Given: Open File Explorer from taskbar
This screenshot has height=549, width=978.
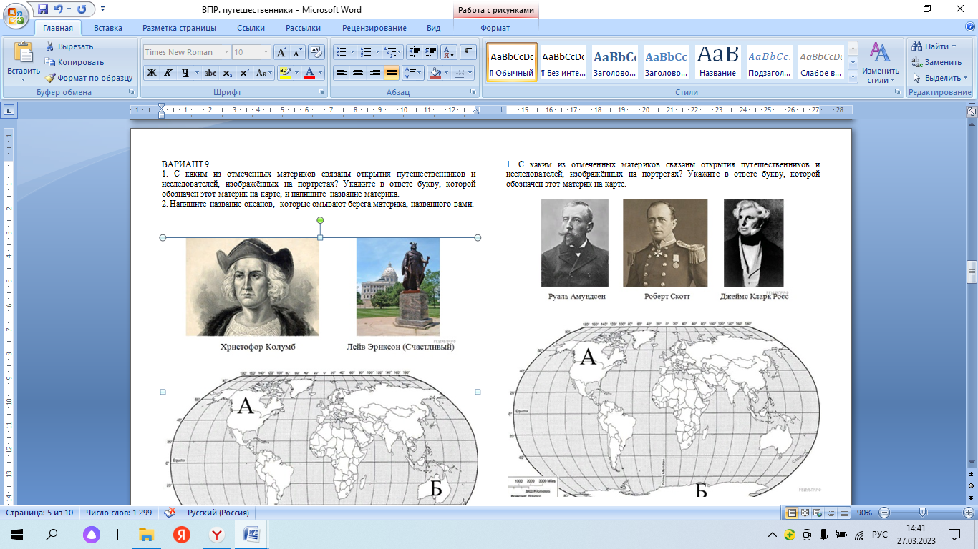Looking at the screenshot, I should [x=146, y=534].
